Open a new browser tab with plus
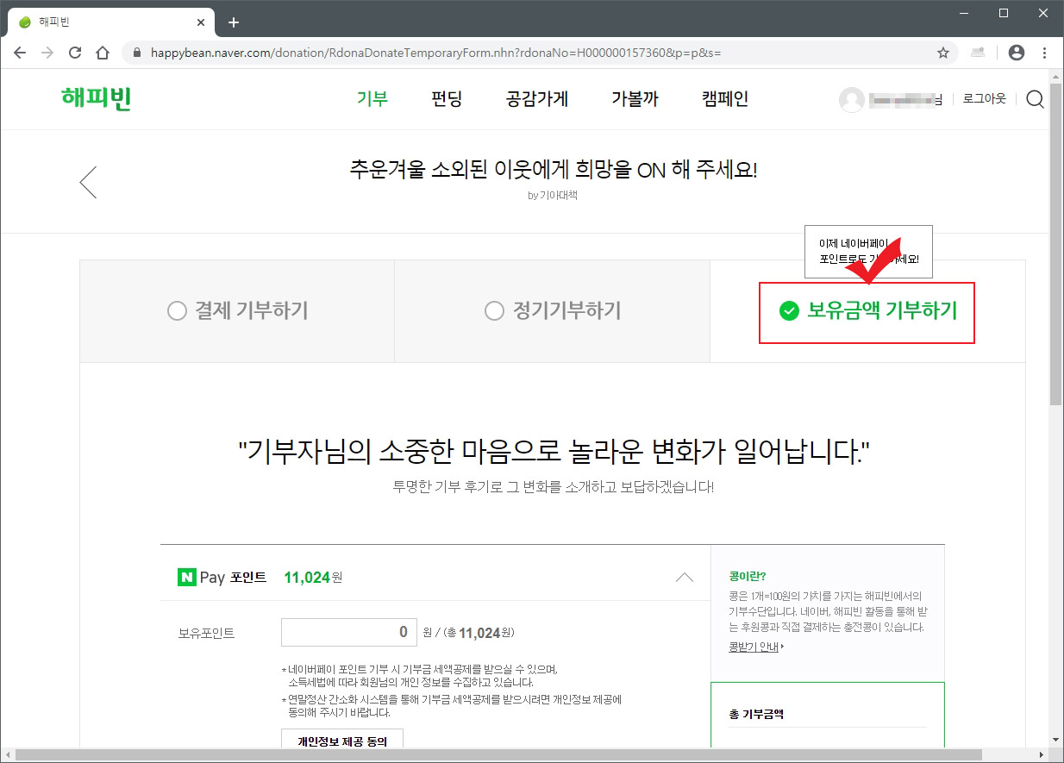 coord(233,22)
